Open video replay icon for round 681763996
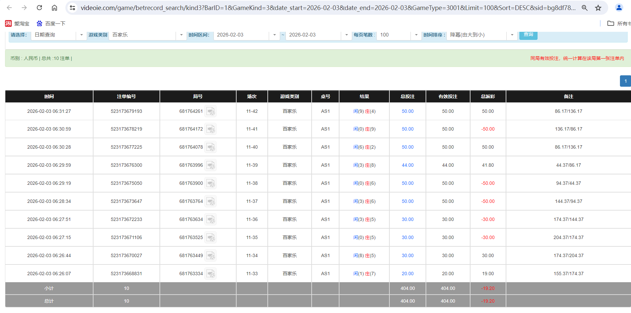 210,165
